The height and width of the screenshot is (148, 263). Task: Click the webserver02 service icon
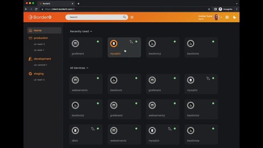(x=114, y=131)
